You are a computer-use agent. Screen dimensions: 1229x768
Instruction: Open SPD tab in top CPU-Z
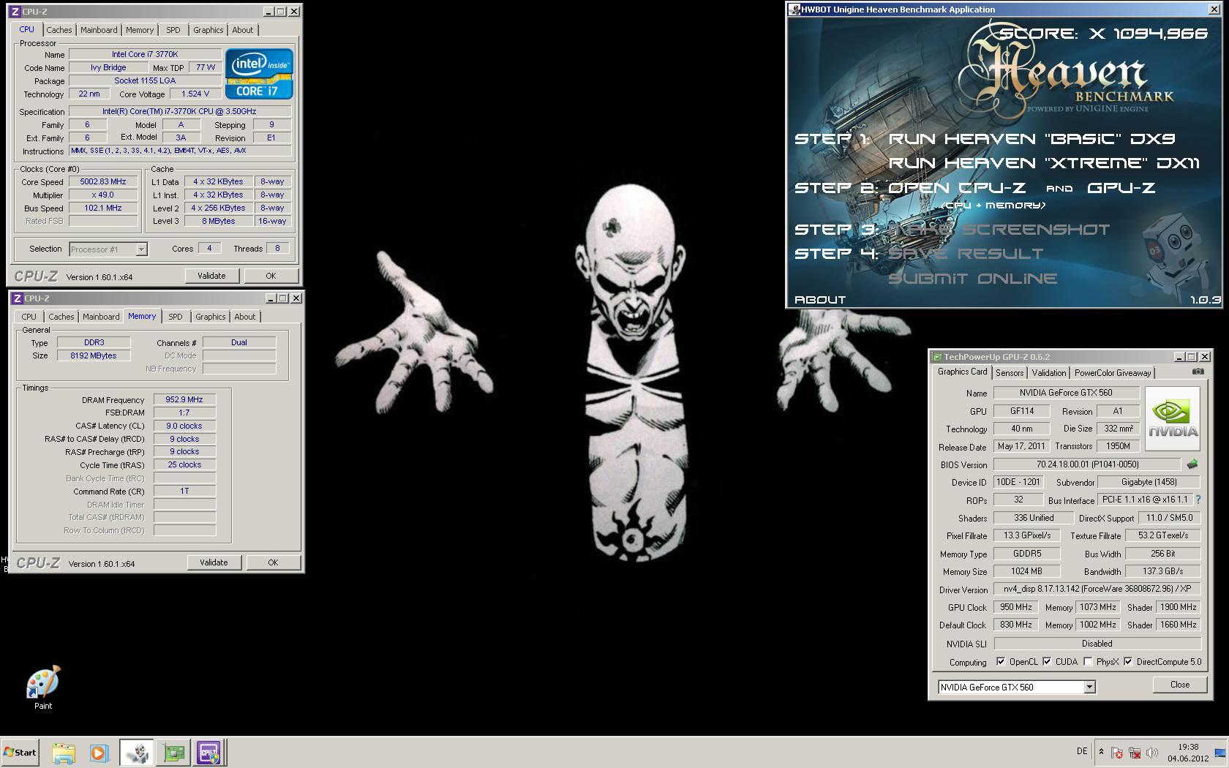(x=173, y=30)
